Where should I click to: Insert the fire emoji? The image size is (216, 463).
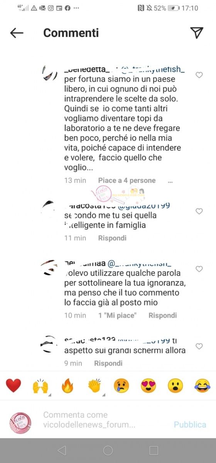[x=67, y=385]
